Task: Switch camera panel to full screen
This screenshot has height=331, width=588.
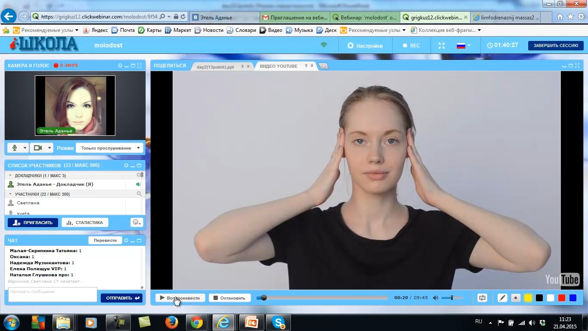Action: 139,66
